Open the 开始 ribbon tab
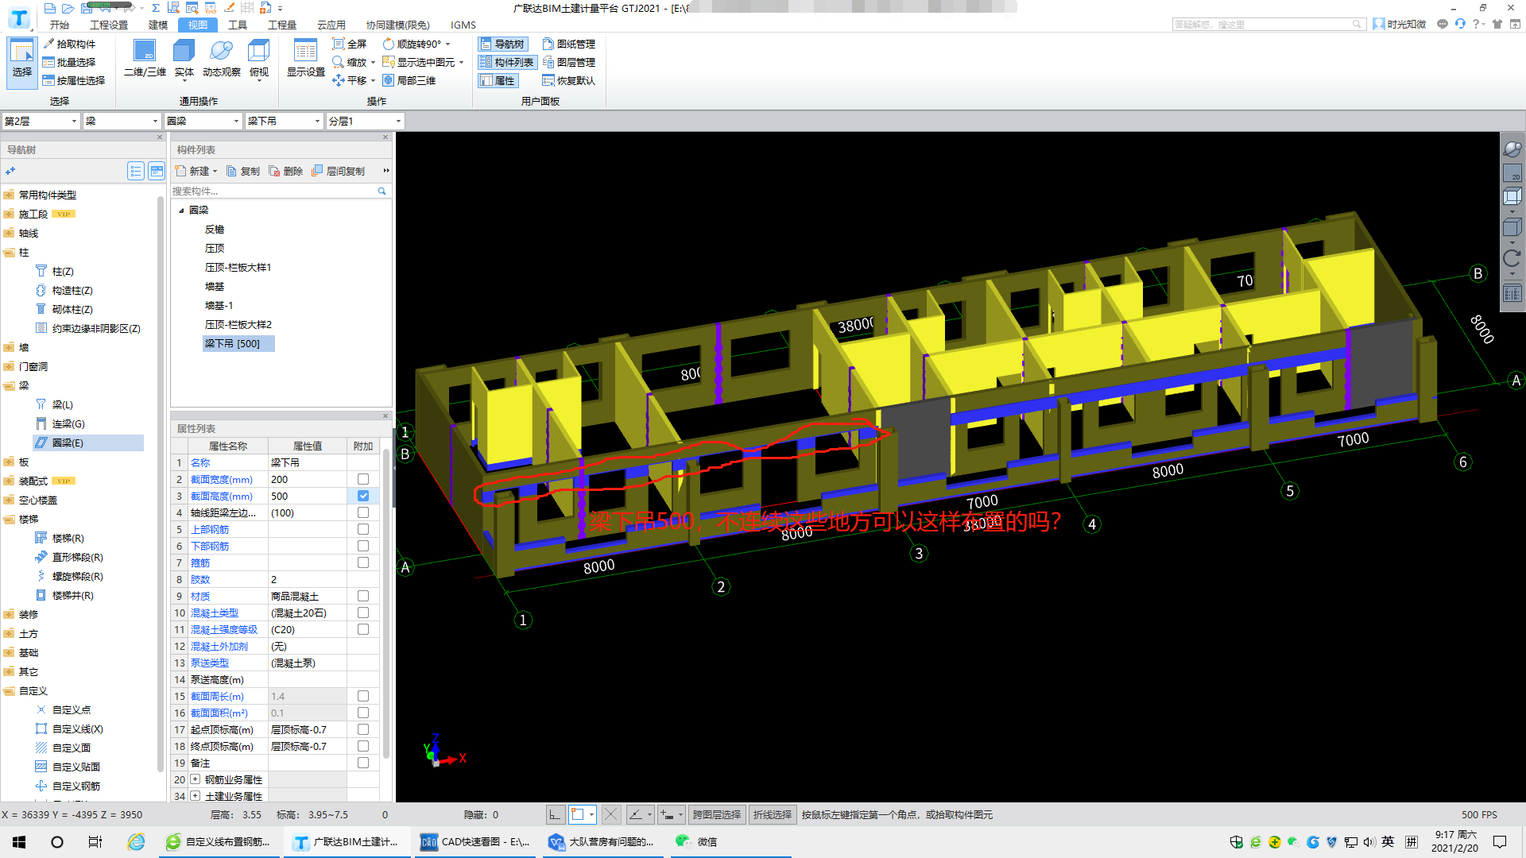This screenshot has height=858, width=1526. (60, 25)
